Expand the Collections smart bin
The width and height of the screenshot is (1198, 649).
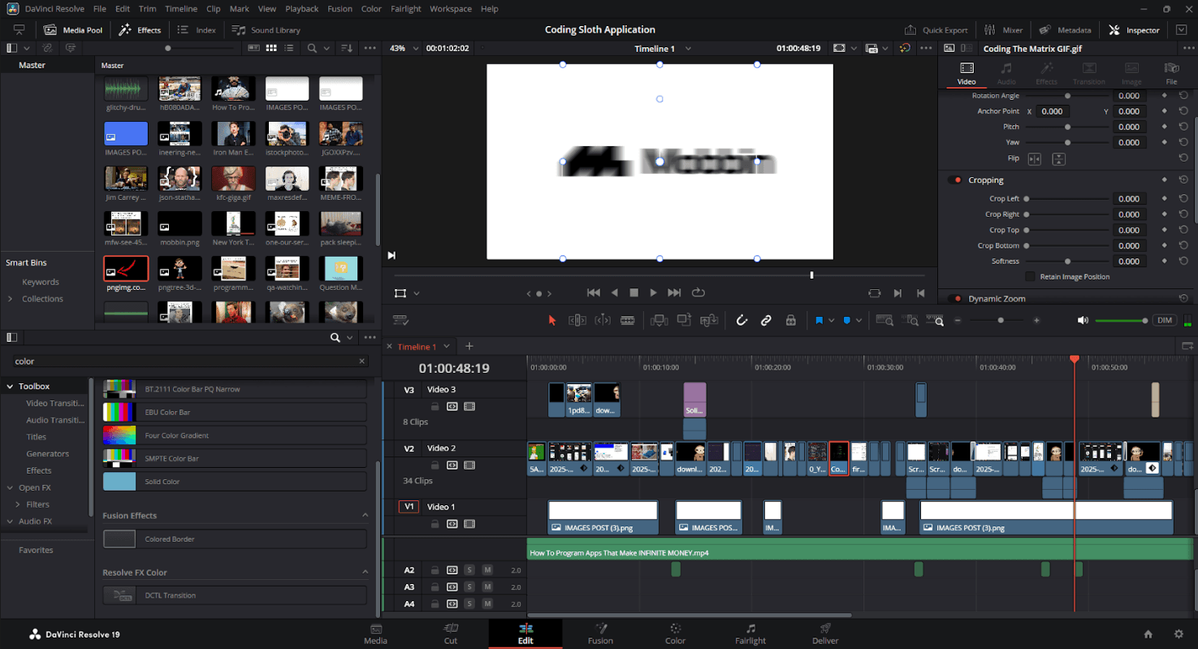pos(11,299)
